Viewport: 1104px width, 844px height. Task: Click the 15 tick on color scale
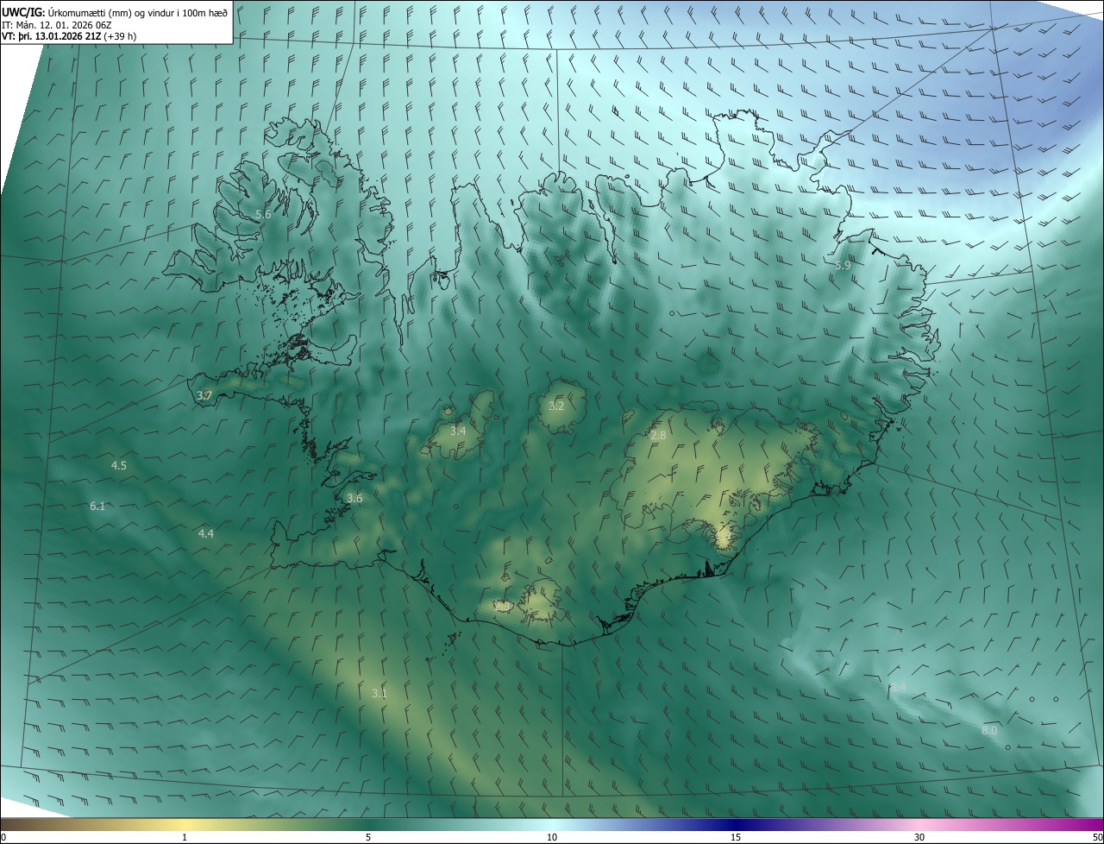pos(736,837)
